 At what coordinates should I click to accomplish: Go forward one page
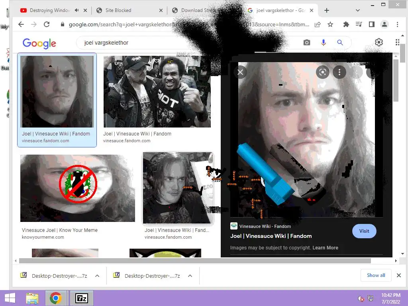click(x=34, y=24)
